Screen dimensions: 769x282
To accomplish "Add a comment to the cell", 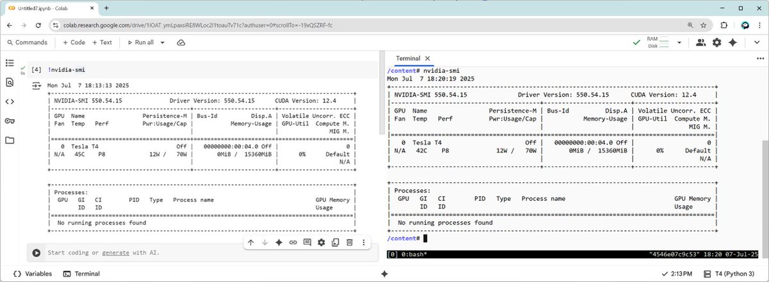I will (307, 242).
